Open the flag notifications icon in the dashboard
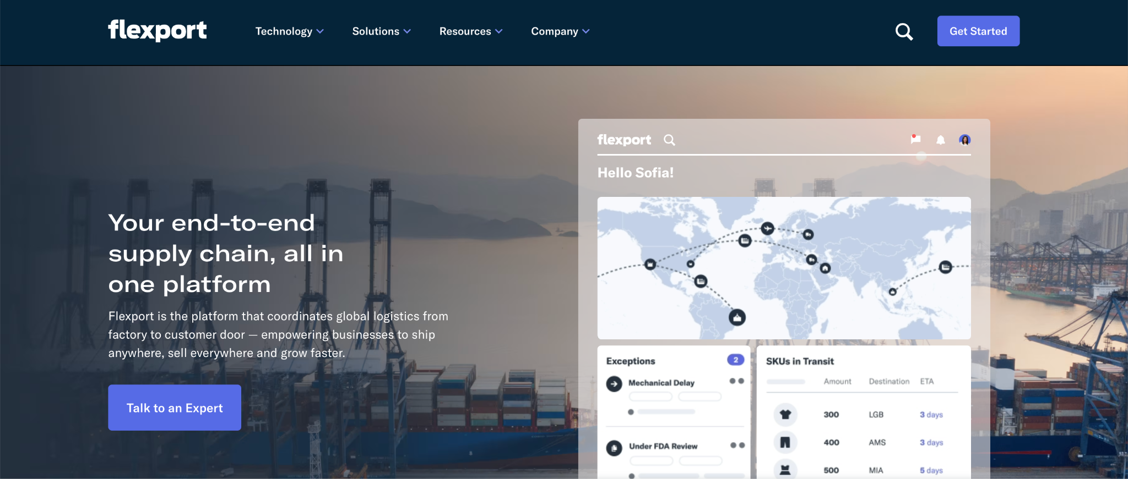 tap(915, 139)
